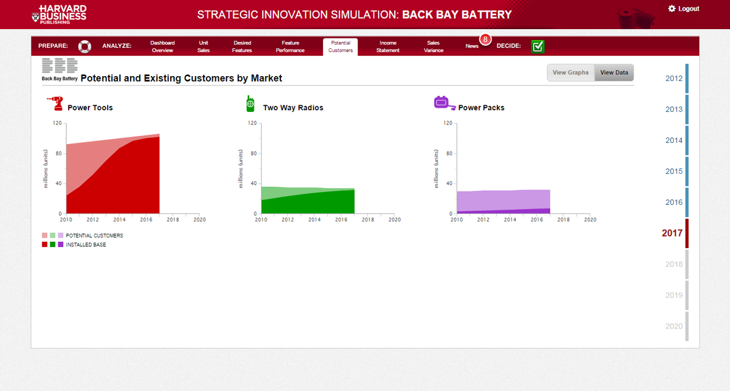This screenshot has height=391, width=730.
Task: Open the Sales Variance tab
Action: pos(433,46)
